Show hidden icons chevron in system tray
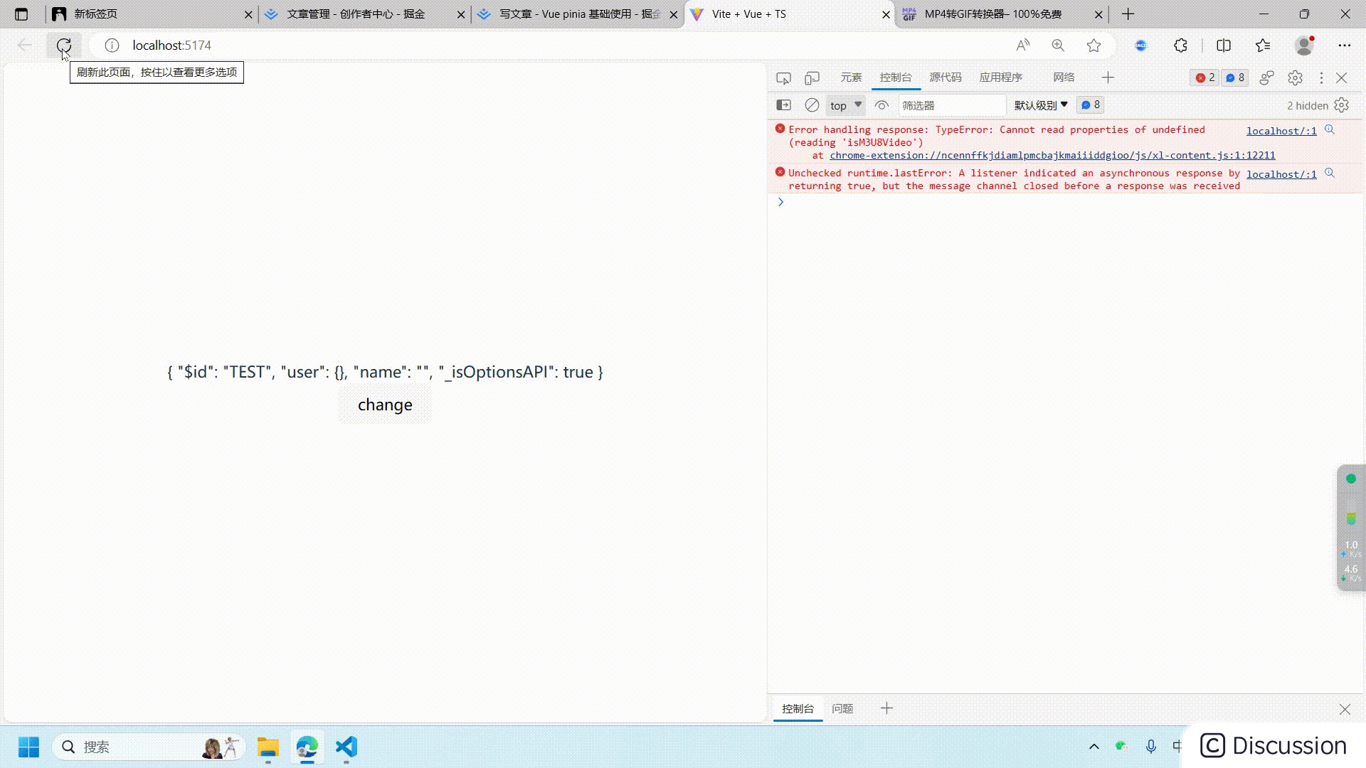The image size is (1366, 768). [x=1094, y=747]
